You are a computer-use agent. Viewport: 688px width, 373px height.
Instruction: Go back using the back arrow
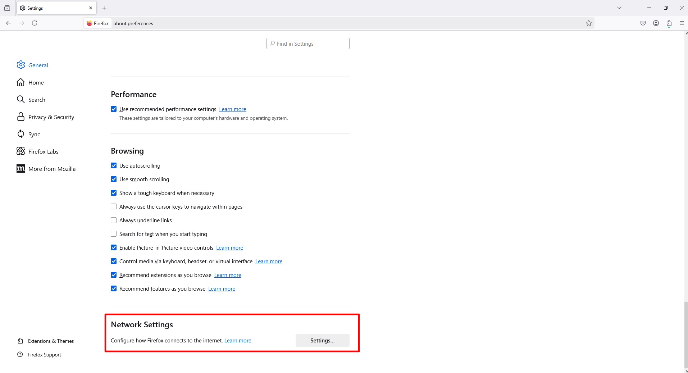9,23
